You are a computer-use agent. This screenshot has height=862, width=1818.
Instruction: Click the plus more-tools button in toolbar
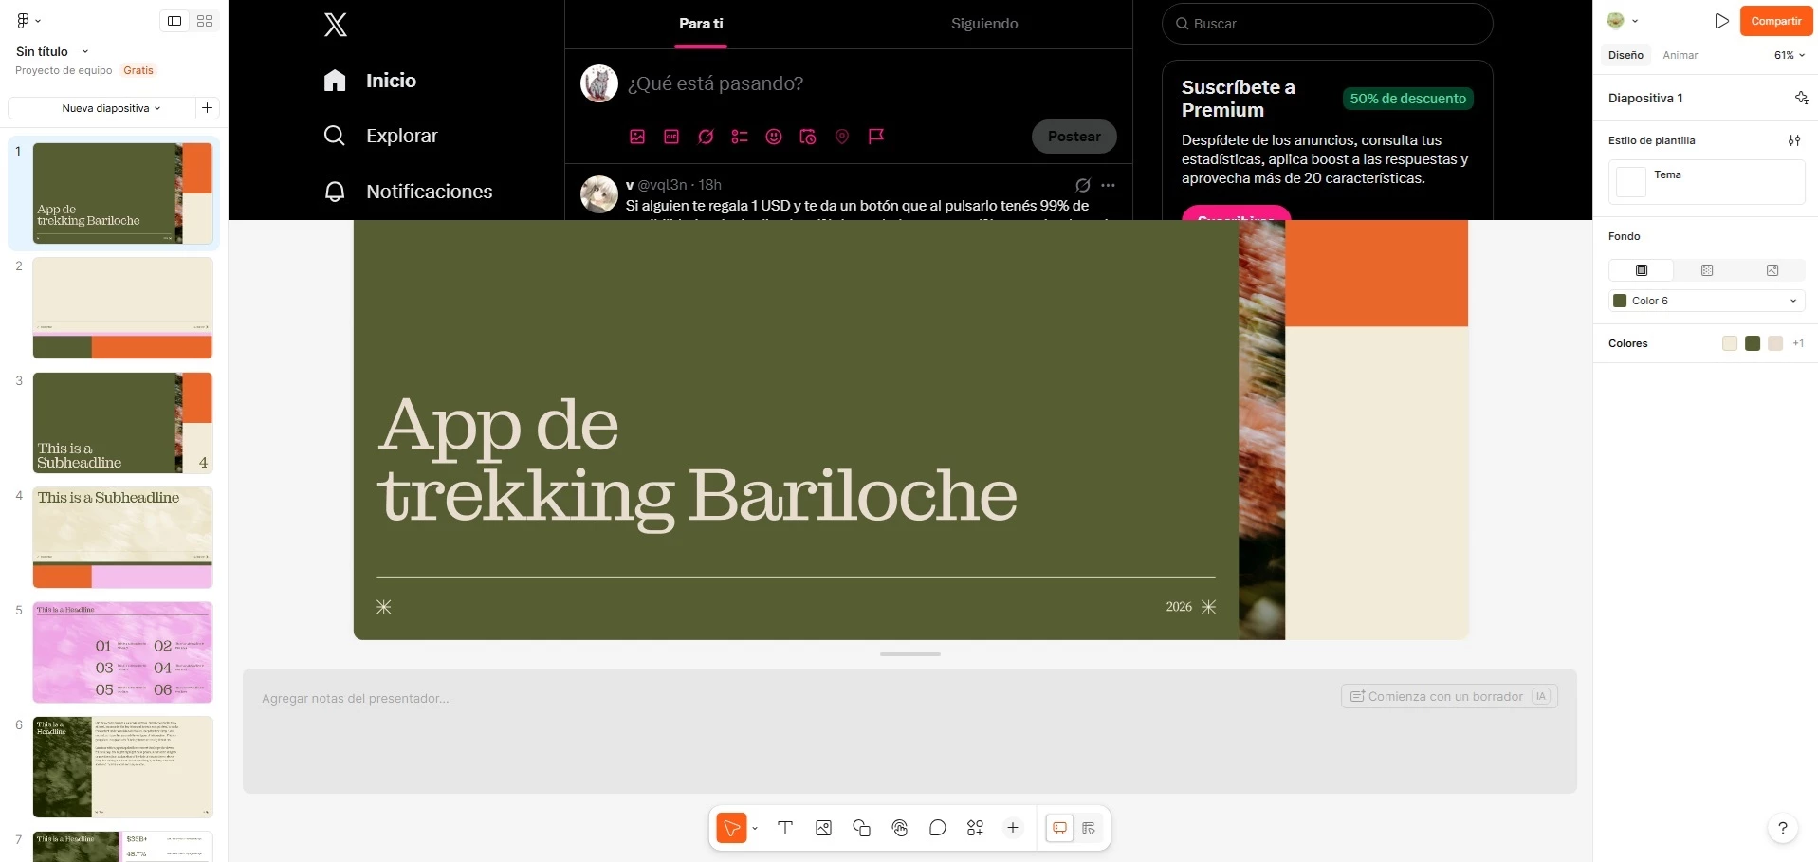pyautogui.click(x=1013, y=828)
